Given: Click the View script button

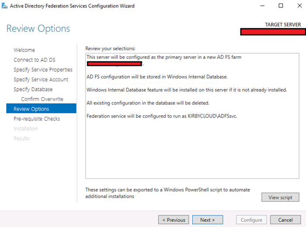Looking at the screenshot, I should [x=280, y=197].
